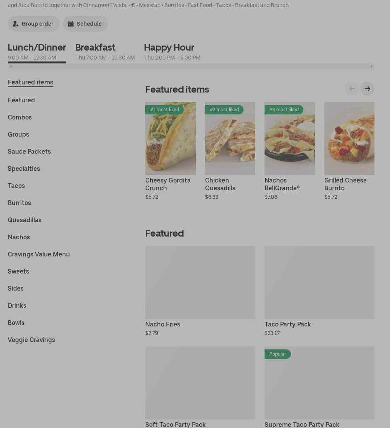Select the Nacho Fries featured item
This screenshot has height=428, width=390.
pyautogui.click(x=200, y=282)
